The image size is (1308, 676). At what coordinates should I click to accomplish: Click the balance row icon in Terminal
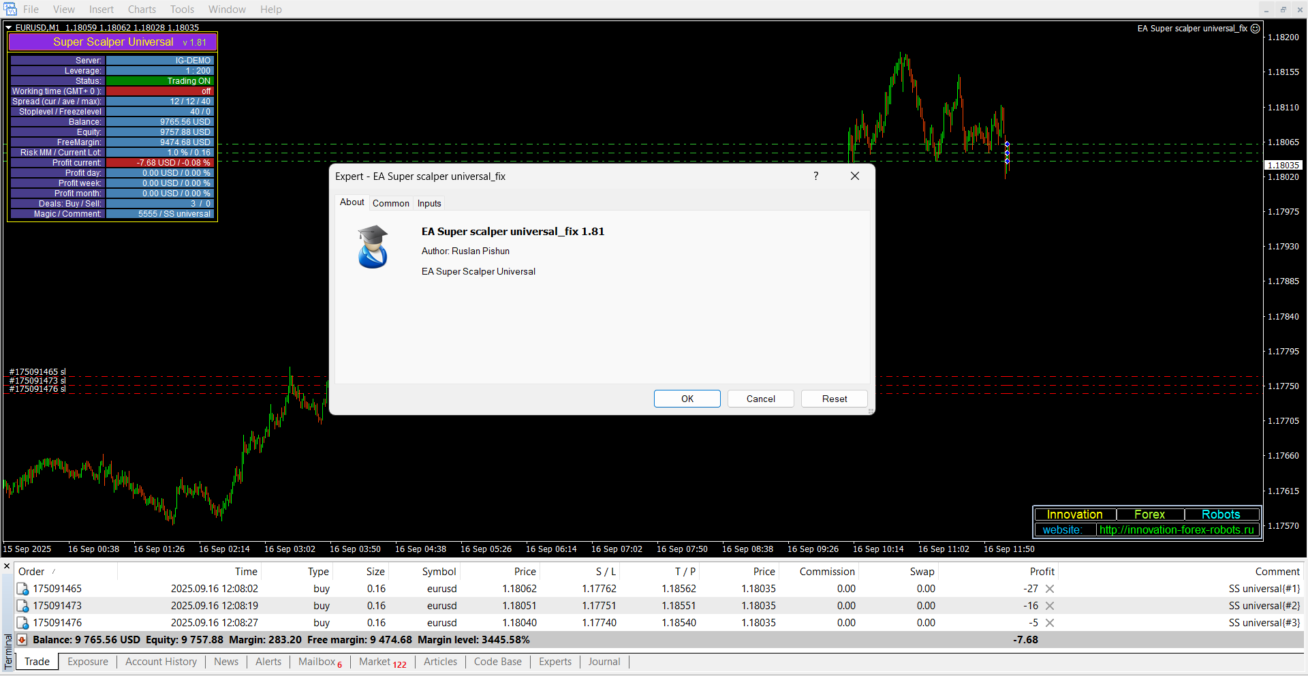(22, 640)
